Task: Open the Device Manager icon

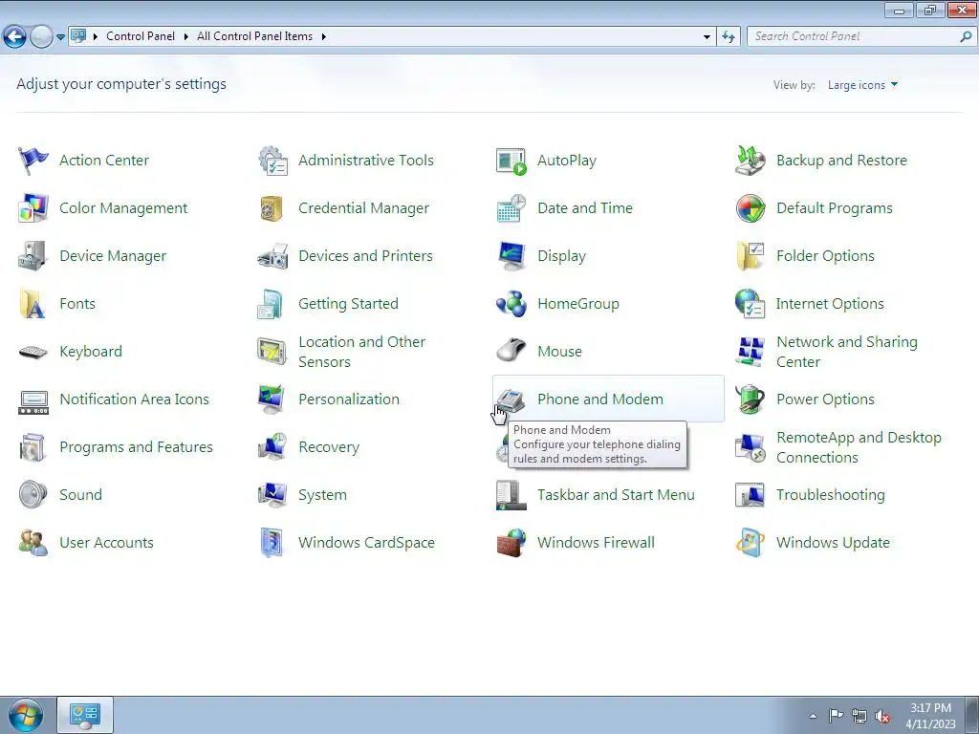Action: pos(33,256)
